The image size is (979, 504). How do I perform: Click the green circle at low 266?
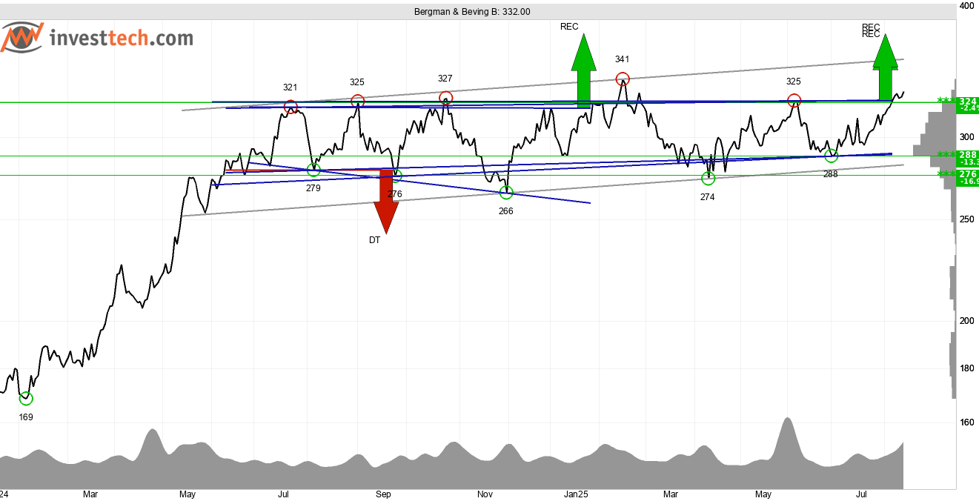click(x=506, y=193)
